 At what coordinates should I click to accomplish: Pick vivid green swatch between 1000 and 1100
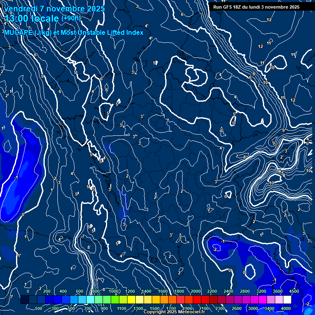pos(115,299)
